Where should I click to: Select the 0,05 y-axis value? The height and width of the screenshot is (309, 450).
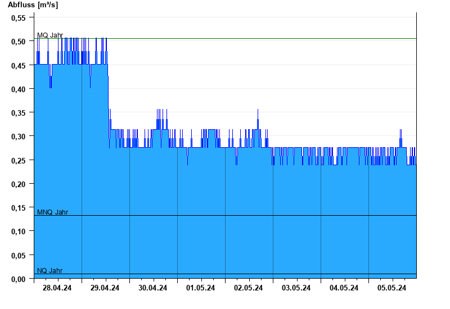tap(19, 256)
